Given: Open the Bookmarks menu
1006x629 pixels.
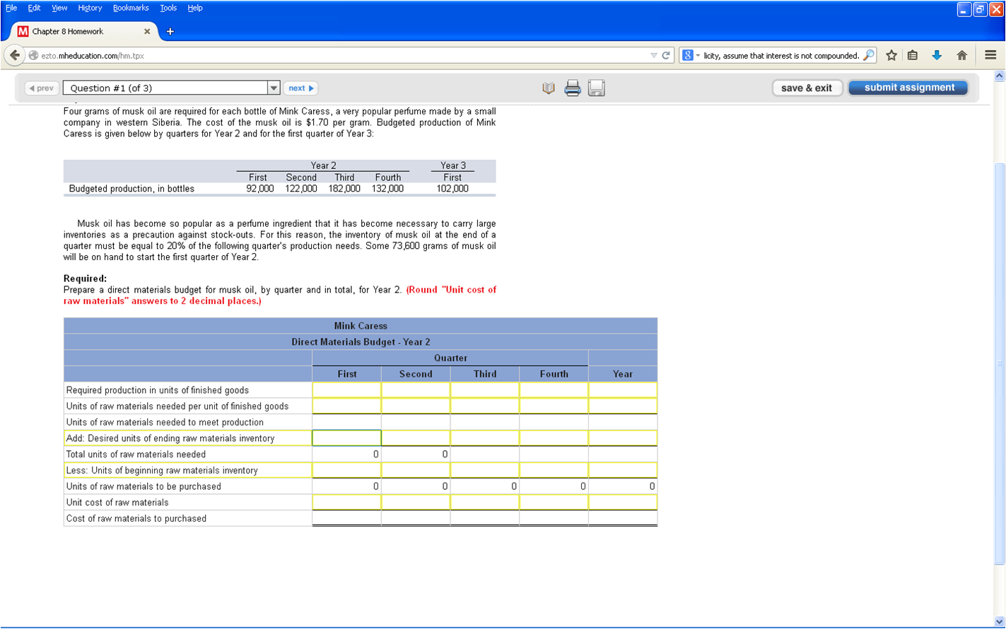Looking at the screenshot, I should pos(131,8).
